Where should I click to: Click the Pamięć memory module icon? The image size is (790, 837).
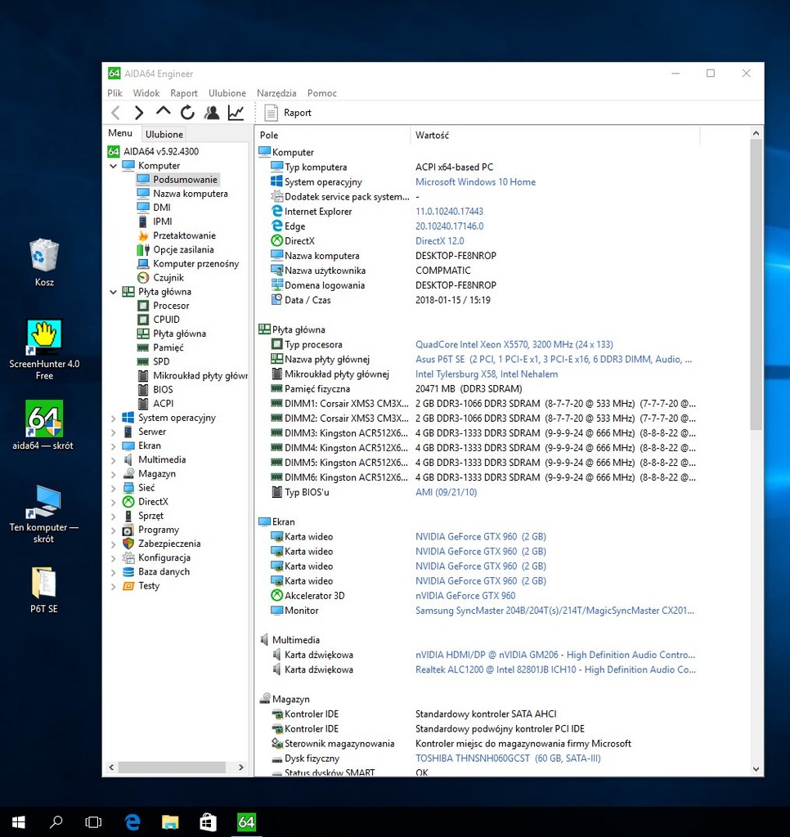click(142, 347)
